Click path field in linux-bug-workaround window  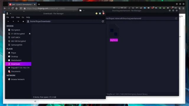tap(140, 19)
